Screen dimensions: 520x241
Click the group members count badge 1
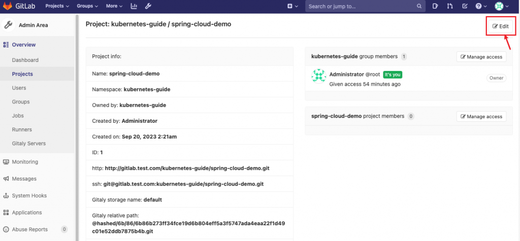[404, 57]
